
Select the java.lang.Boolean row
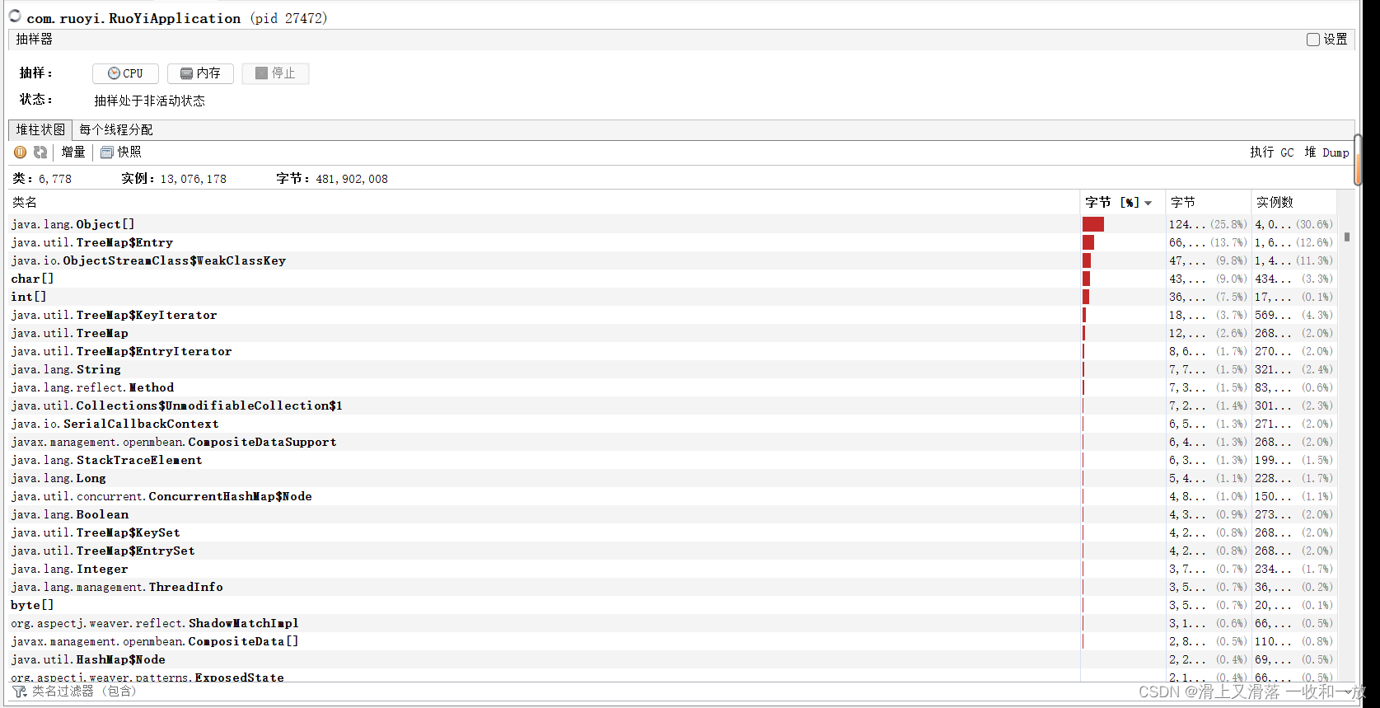[x=672, y=514]
